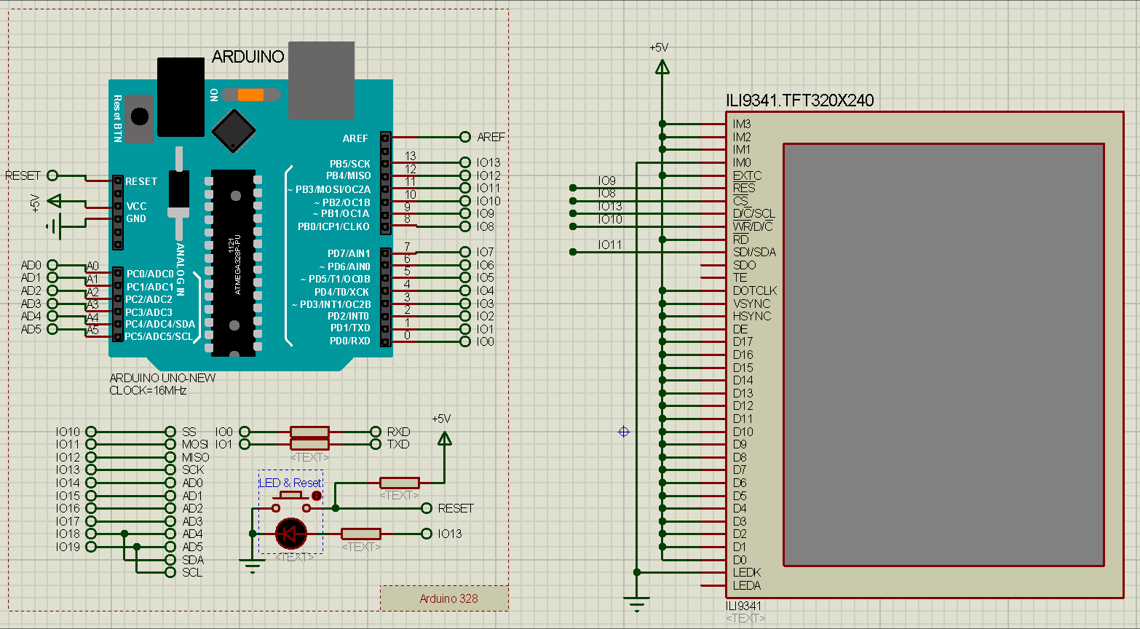1140x629 pixels.
Task: Click the RESET input terminal on the far left
Action: tap(51, 175)
